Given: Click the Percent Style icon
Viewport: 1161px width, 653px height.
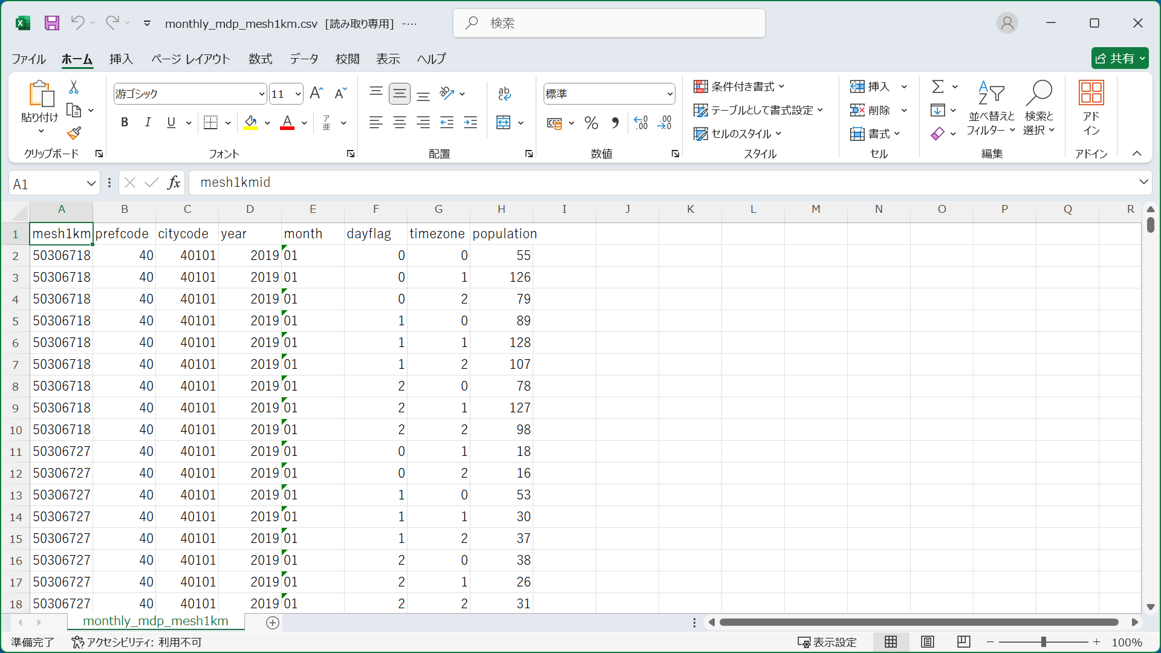Looking at the screenshot, I should (x=591, y=123).
